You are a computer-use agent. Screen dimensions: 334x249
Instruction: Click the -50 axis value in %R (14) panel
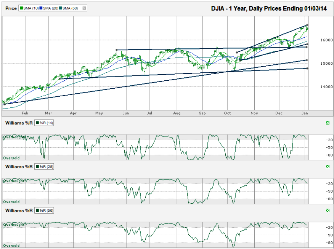pos(329,148)
